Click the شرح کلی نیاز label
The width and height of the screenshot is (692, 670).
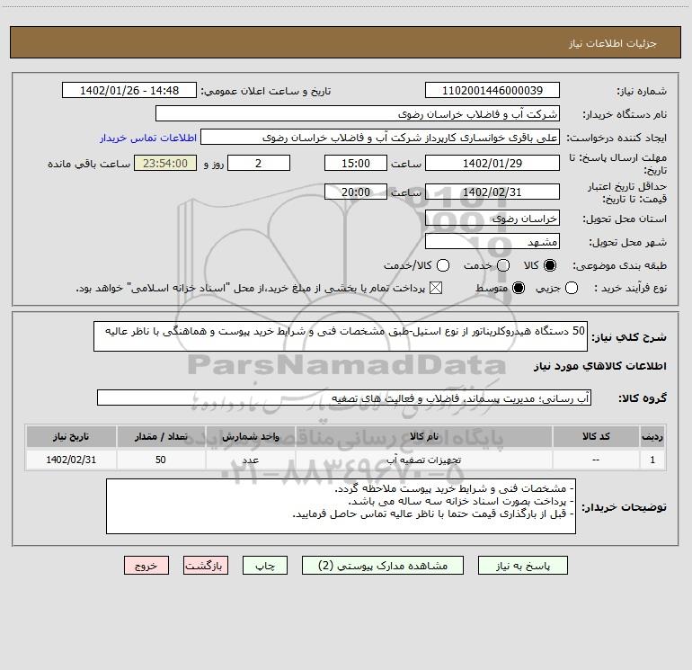pyautogui.click(x=629, y=337)
